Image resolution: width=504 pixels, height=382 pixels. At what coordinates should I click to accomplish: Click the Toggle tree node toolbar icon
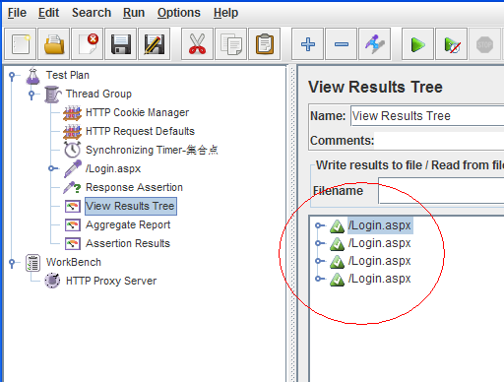coord(375,44)
